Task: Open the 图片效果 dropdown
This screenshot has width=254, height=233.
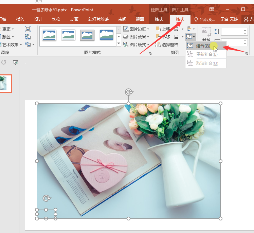Action: pos(136,37)
